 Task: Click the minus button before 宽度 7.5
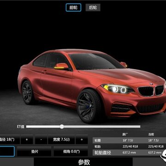(41, 140)
